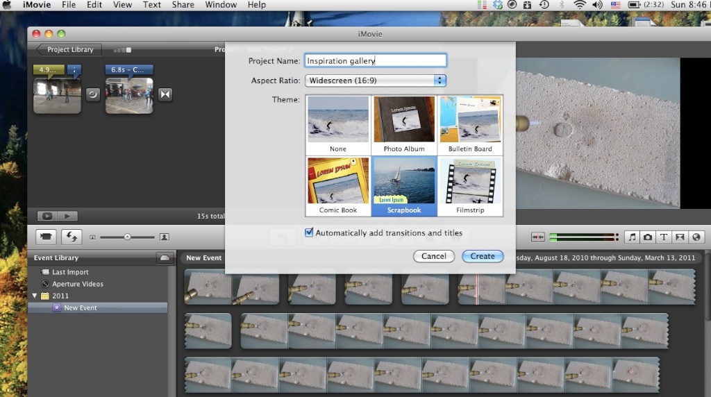Open the Help menu
711x397 pixels.
257,5
